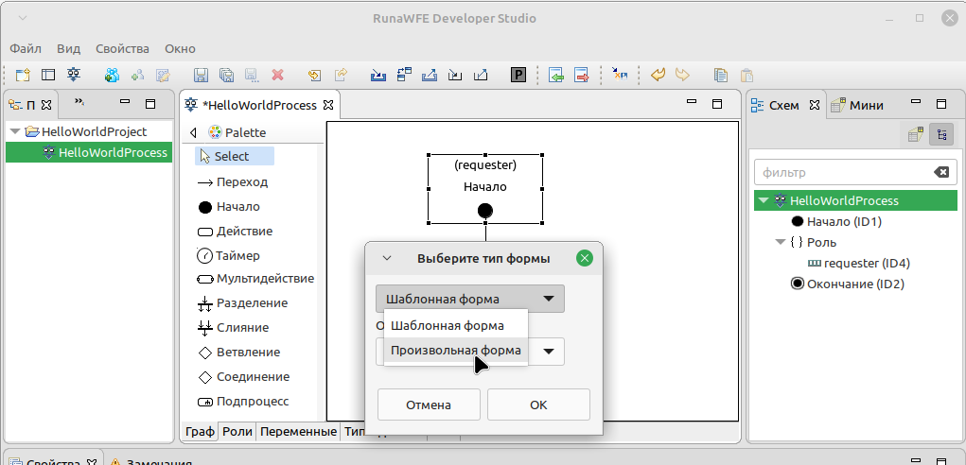Click the blue users-with-plus toolbar icon
The image size is (966, 465).
point(112,75)
